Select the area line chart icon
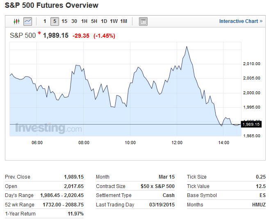269x222 pixels. click(x=27, y=21)
